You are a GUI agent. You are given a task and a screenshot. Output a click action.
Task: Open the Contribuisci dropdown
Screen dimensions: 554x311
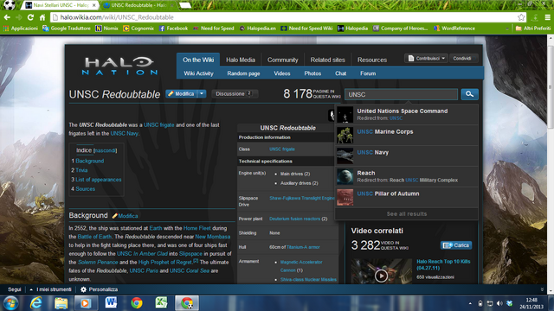point(426,58)
